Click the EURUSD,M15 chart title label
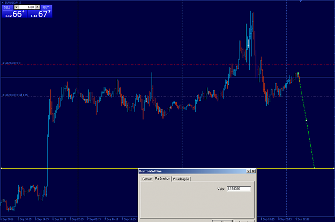Image resolution: width=335 pixels, height=222 pixels. coord(13,3)
